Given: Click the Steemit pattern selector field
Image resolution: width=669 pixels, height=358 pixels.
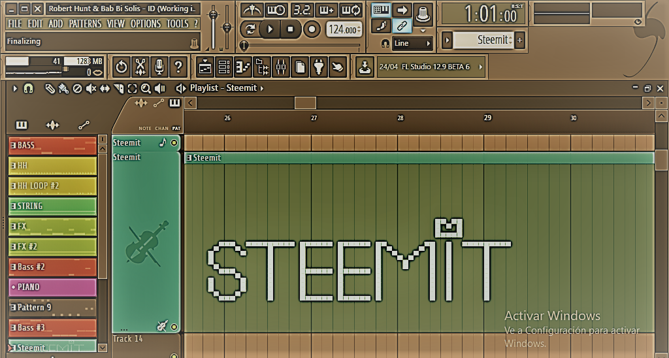Looking at the screenshot, I should tap(483, 40).
